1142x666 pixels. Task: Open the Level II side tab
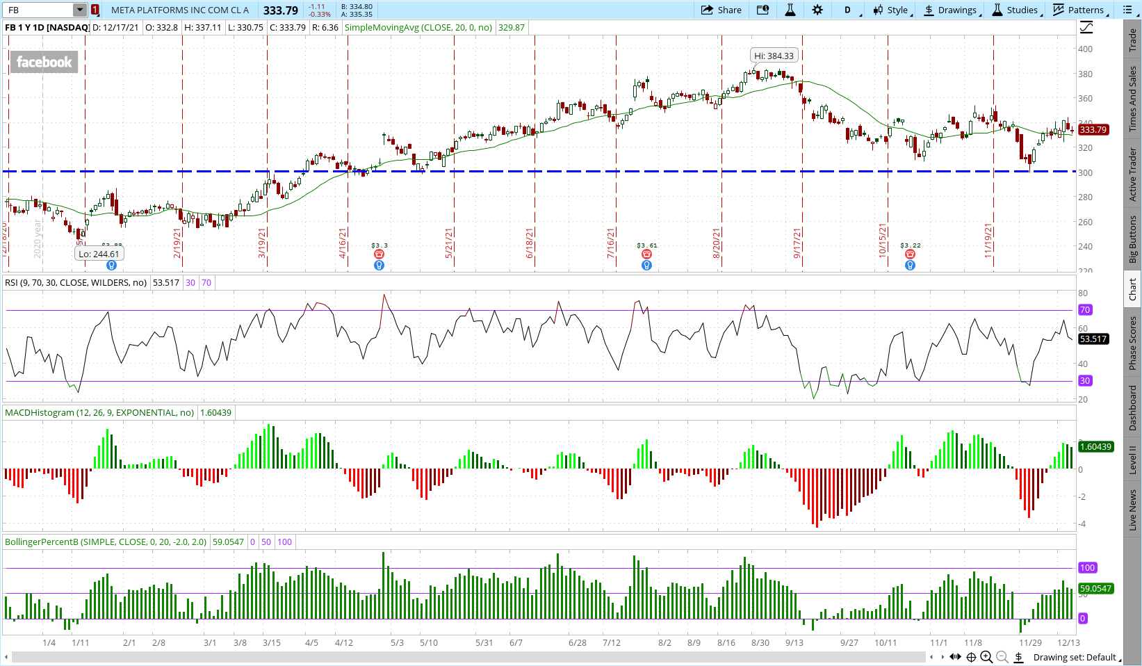point(1133,460)
